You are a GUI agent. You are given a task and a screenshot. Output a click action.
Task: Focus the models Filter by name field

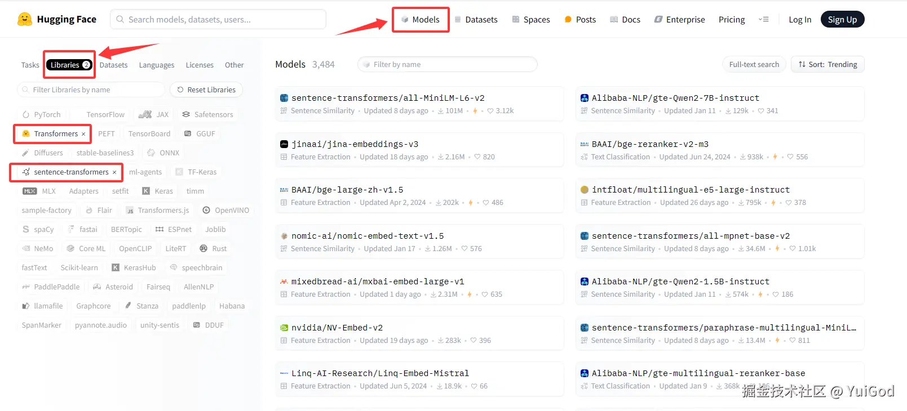[x=448, y=64]
